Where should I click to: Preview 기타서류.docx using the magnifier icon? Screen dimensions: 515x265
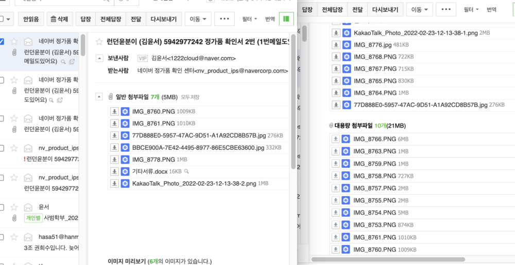[186, 171]
